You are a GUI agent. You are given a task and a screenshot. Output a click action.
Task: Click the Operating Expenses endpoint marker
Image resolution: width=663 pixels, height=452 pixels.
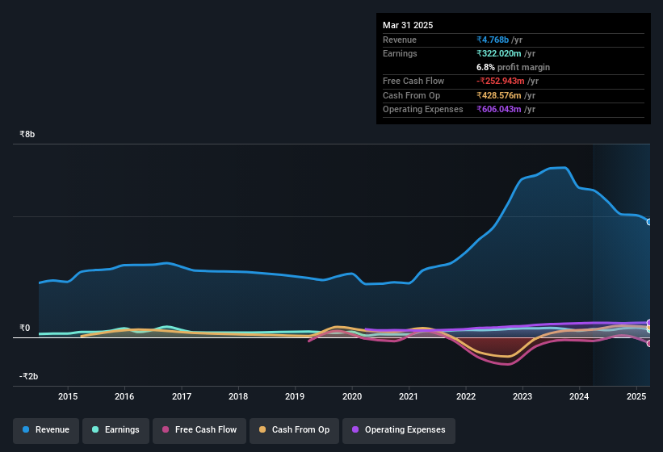coord(649,323)
